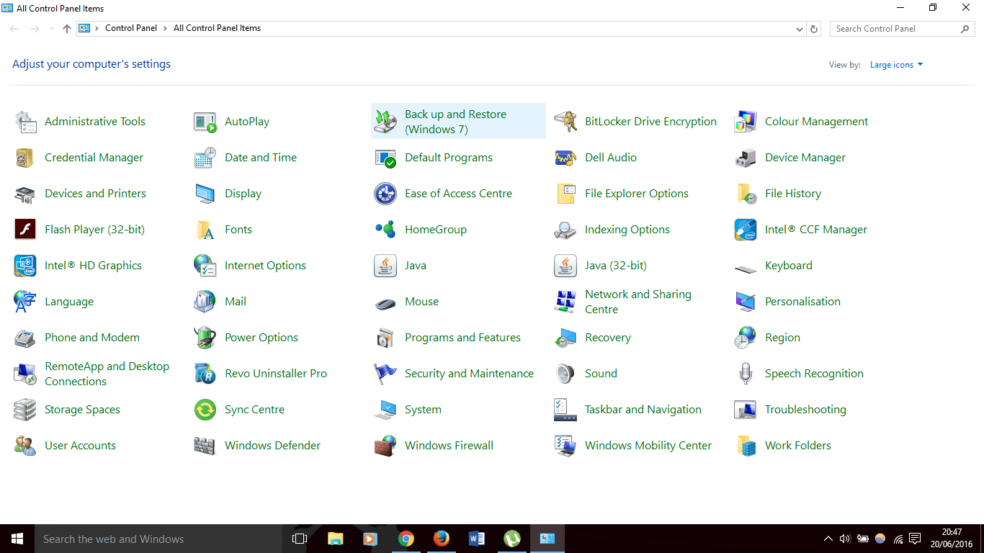Open the Flash Player (32-bit) icon
This screenshot has height=553, width=984.
pos(25,230)
